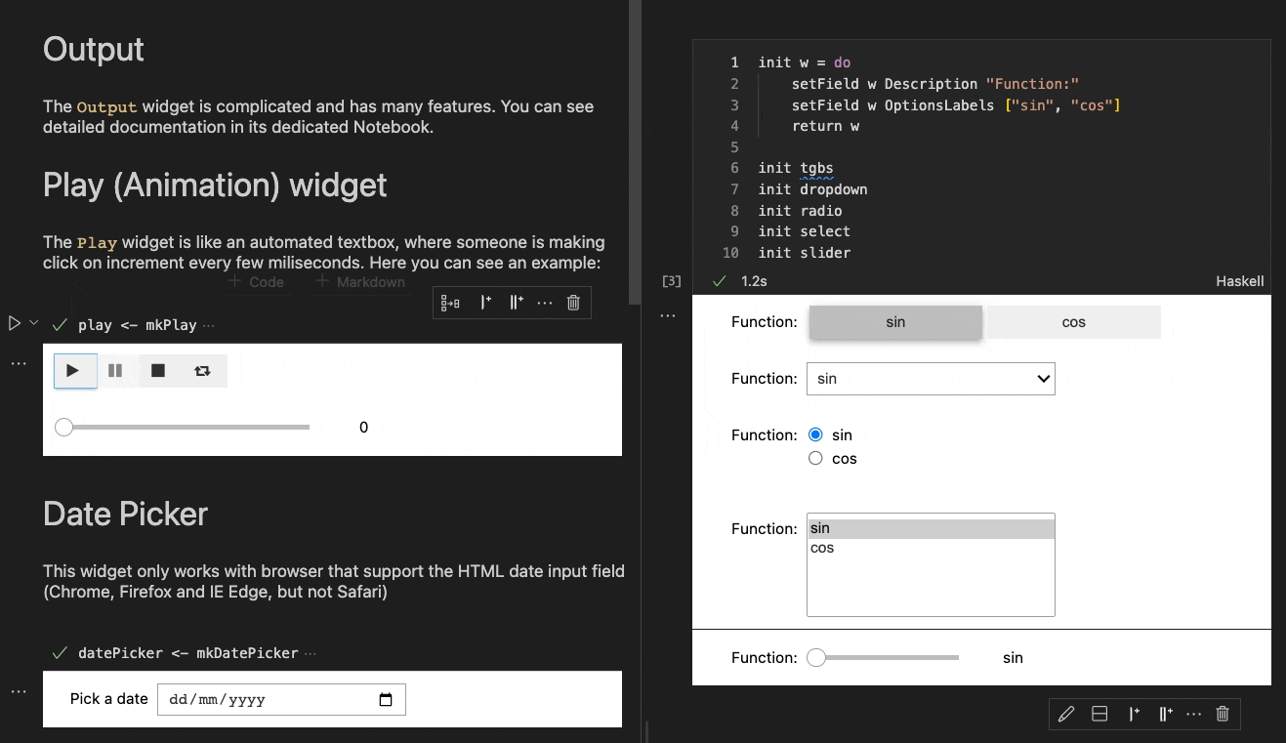Image resolution: width=1286 pixels, height=743 pixels.
Task: Click trash icon in bottom right toolbar
Action: click(x=1222, y=714)
